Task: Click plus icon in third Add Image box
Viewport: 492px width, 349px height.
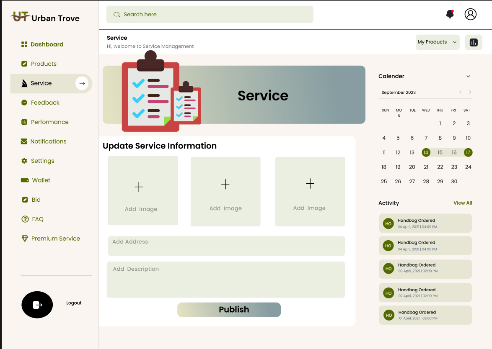Action: click(x=310, y=184)
